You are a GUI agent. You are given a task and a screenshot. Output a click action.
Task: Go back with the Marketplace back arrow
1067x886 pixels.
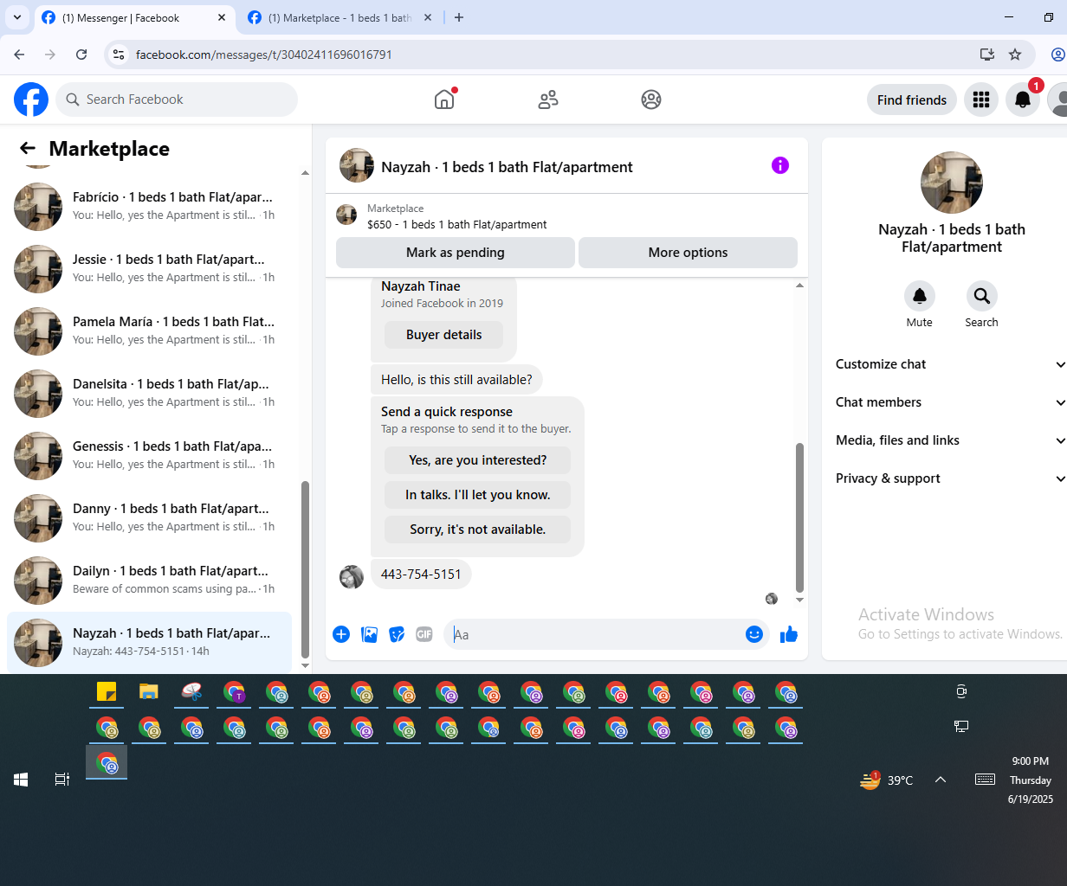(x=28, y=149)
